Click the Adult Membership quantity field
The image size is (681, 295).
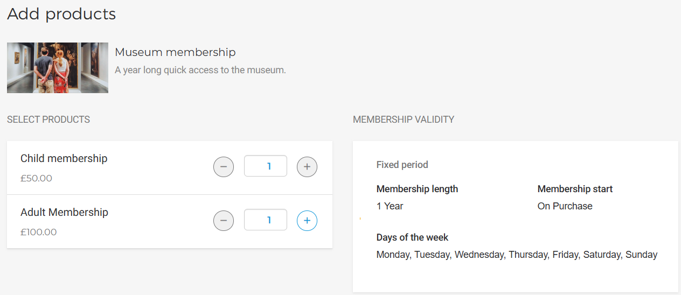(x=265, y=220)
